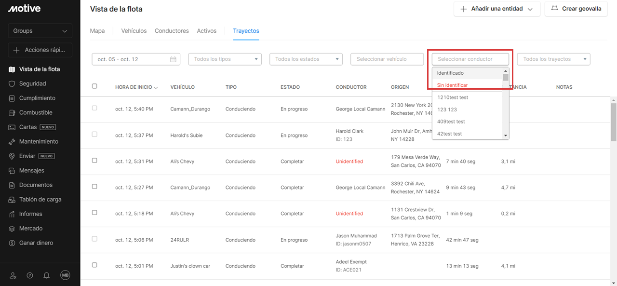617x286 pixels.
Task: Open the Todos los estados filter
Action: point(306,59)
